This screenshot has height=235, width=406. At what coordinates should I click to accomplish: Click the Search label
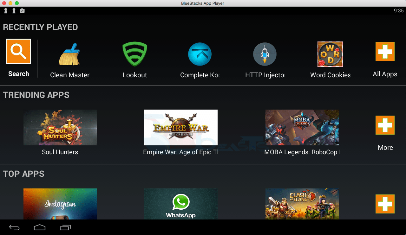pos(18,74)
